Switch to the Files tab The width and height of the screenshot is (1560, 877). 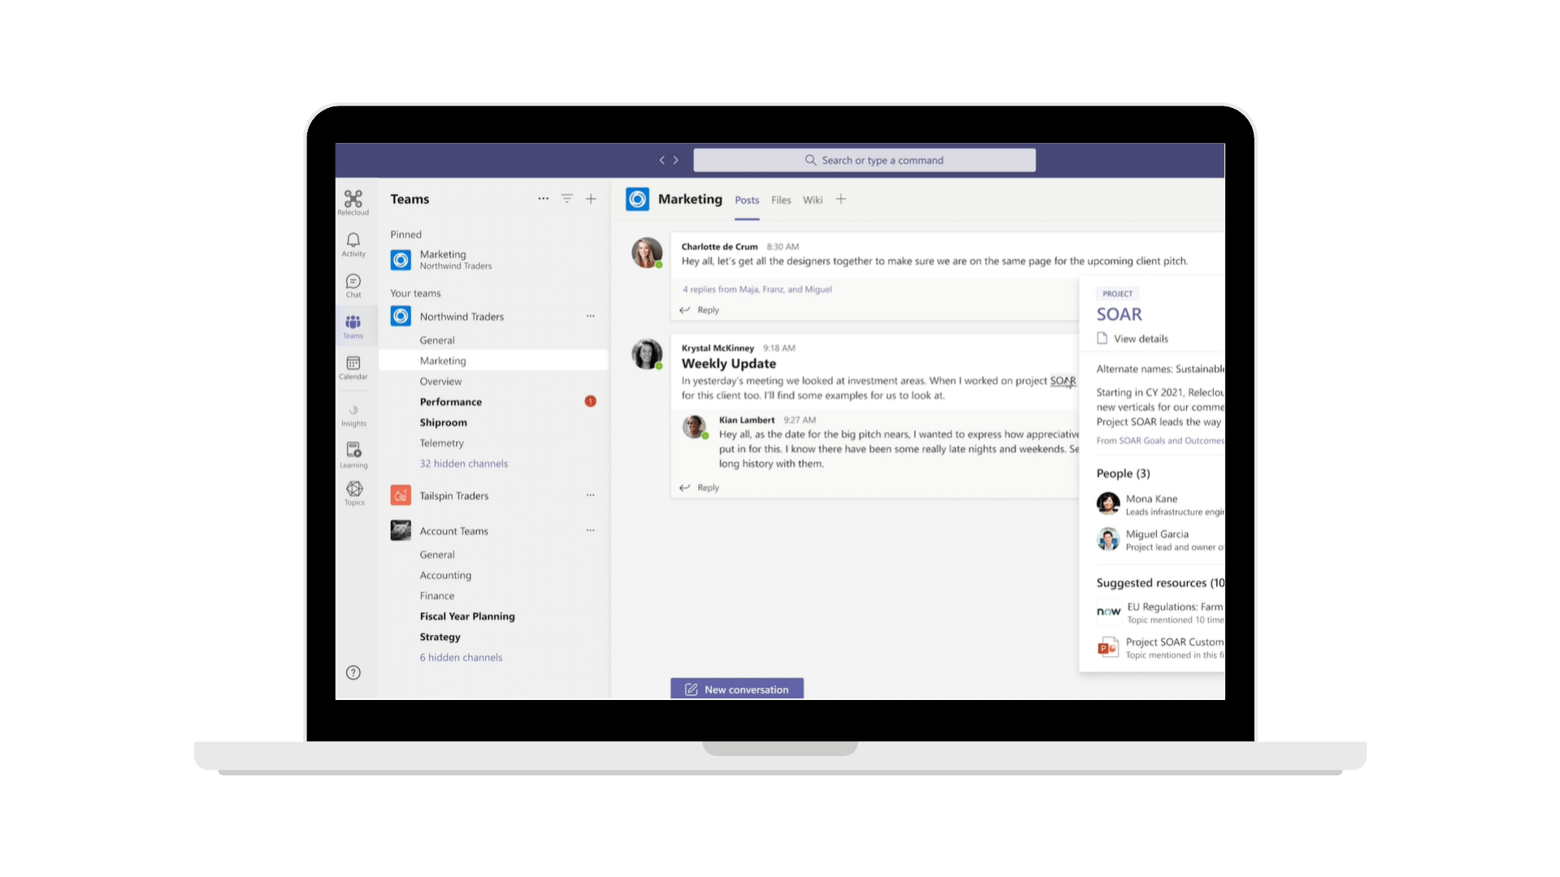click(780, 201)
